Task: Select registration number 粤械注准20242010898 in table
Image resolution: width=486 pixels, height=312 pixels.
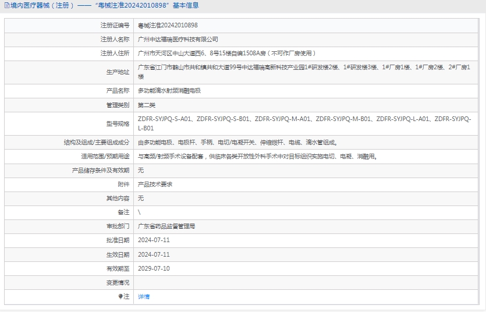Action: [168, 26]
